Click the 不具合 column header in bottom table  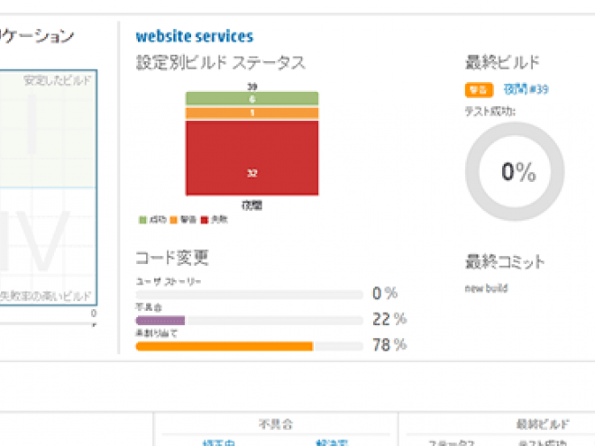click(x=276, y=424)
